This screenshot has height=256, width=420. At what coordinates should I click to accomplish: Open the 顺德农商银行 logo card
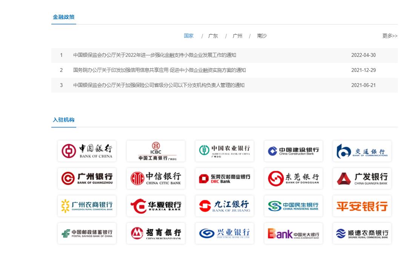click(362, 233)
